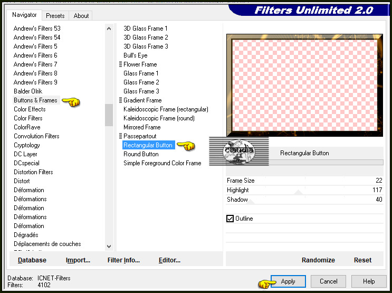Choose the Gradient Frame filter

coord(142,100)
